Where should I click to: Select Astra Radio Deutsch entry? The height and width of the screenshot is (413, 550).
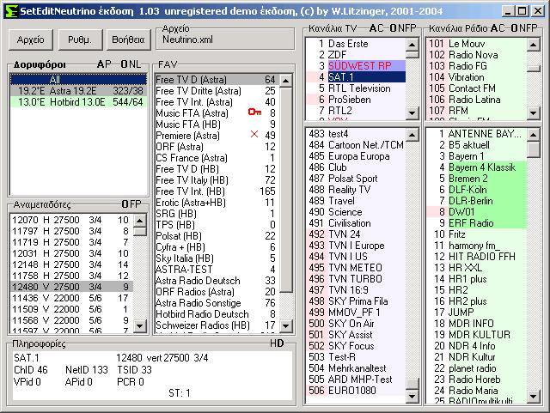[217, 281]
